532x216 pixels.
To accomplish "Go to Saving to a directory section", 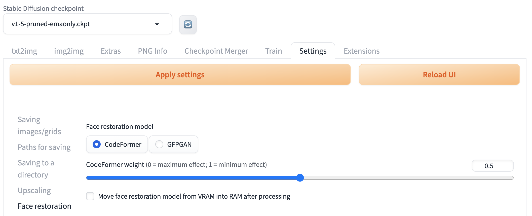I will (36, 169).
